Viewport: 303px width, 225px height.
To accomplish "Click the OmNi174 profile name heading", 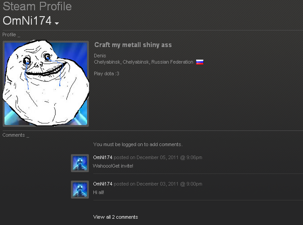I will [x=27, y=21].
